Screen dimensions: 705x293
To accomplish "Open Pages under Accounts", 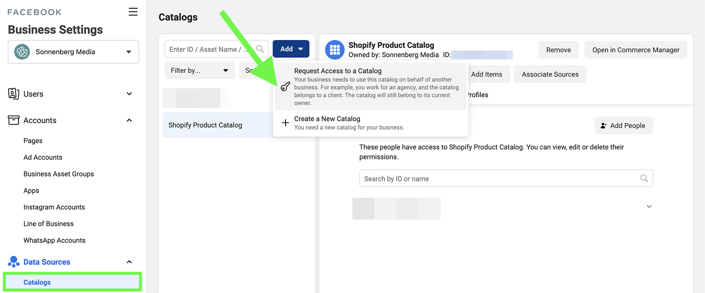I will [x=33, y=141].
